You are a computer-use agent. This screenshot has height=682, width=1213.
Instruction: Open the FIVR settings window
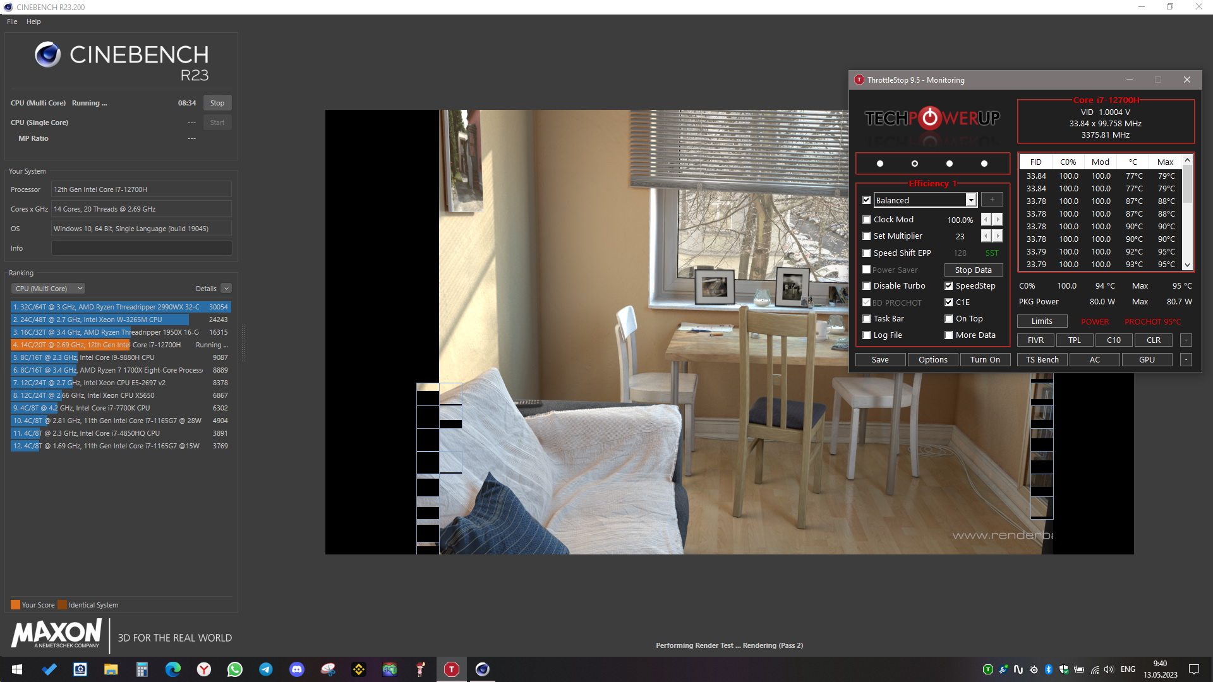1036,340
